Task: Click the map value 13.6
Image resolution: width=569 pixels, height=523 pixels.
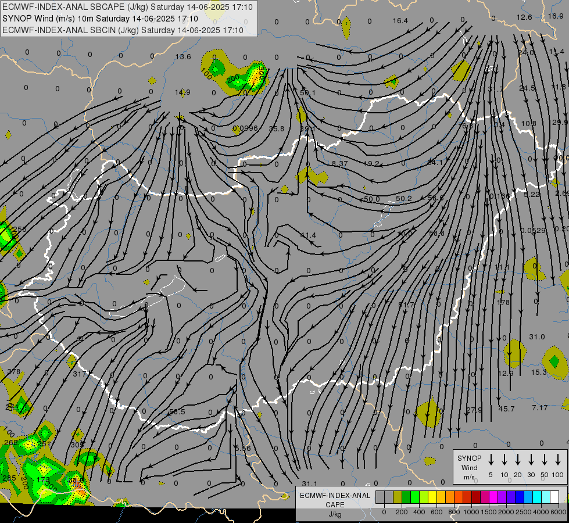Action: pyautogui.click(x=183, y=56)
